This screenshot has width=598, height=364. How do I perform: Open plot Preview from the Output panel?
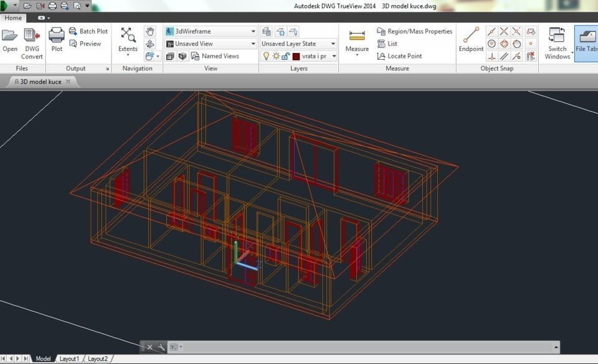tap(85, 44)
